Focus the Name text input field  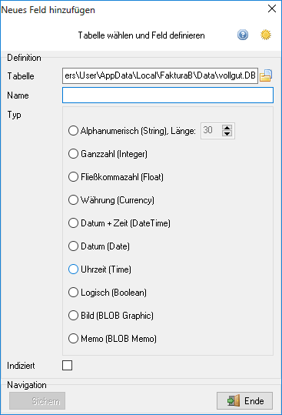coord(168,95)
